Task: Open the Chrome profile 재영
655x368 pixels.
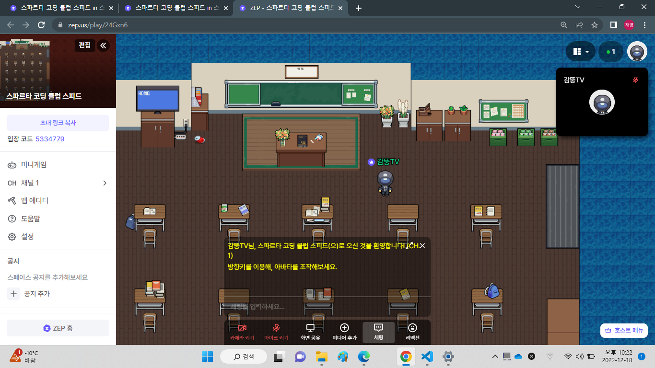Action: coord(629,25)
